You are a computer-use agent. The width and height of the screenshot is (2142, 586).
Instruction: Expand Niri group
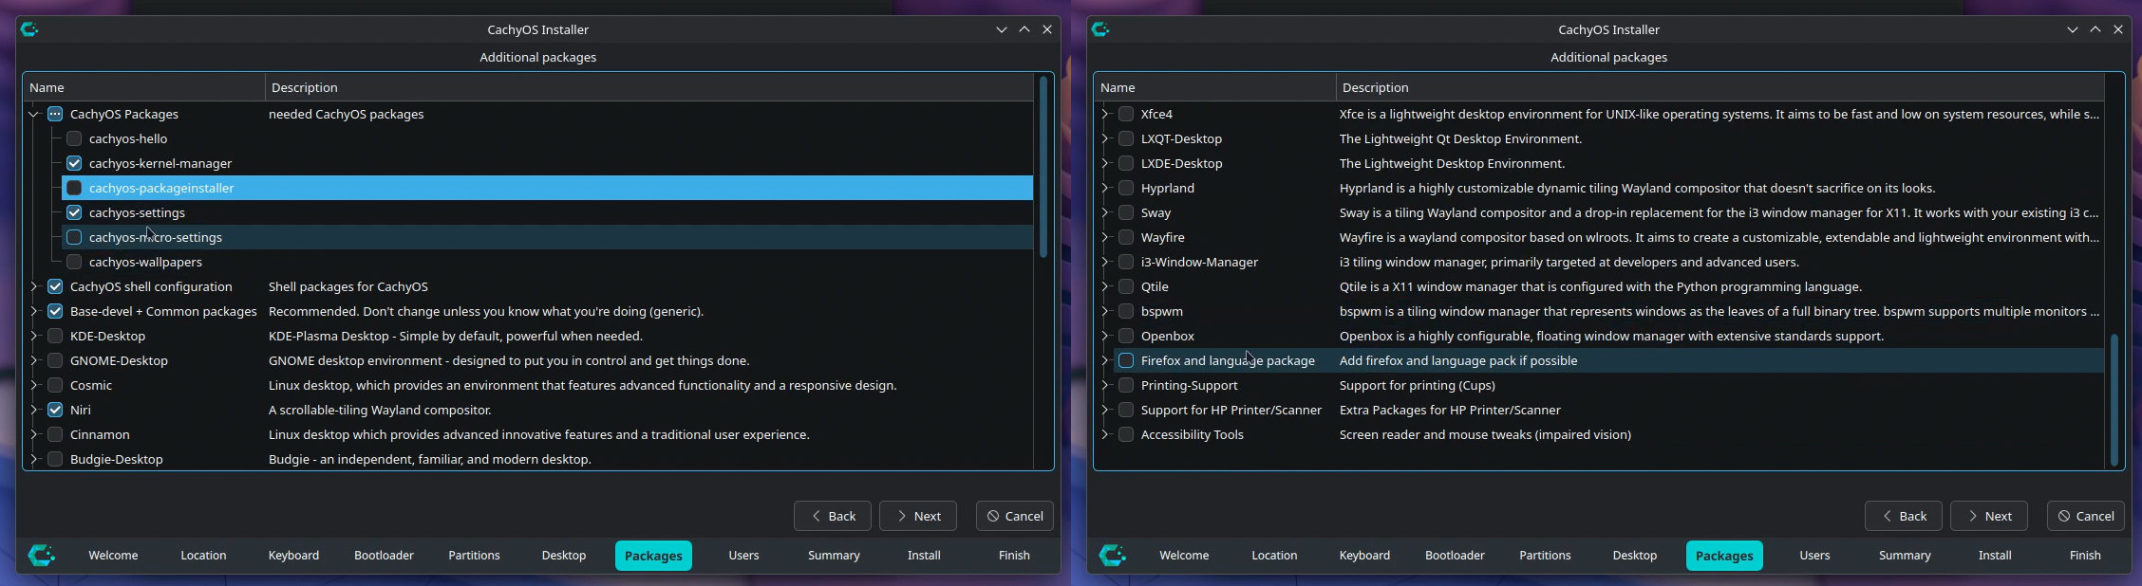[x=34, y=410]
